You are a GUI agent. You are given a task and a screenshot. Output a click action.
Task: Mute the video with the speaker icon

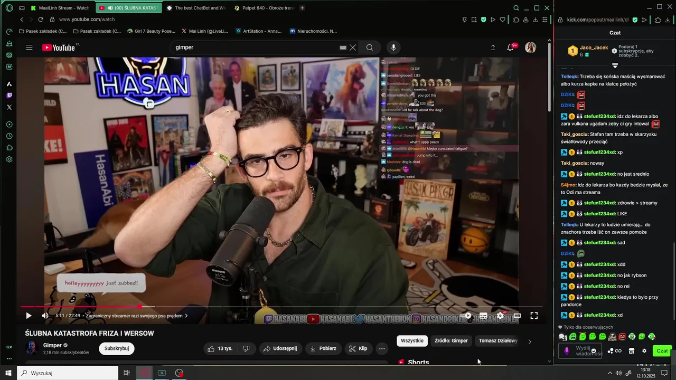tap(45, 316)
